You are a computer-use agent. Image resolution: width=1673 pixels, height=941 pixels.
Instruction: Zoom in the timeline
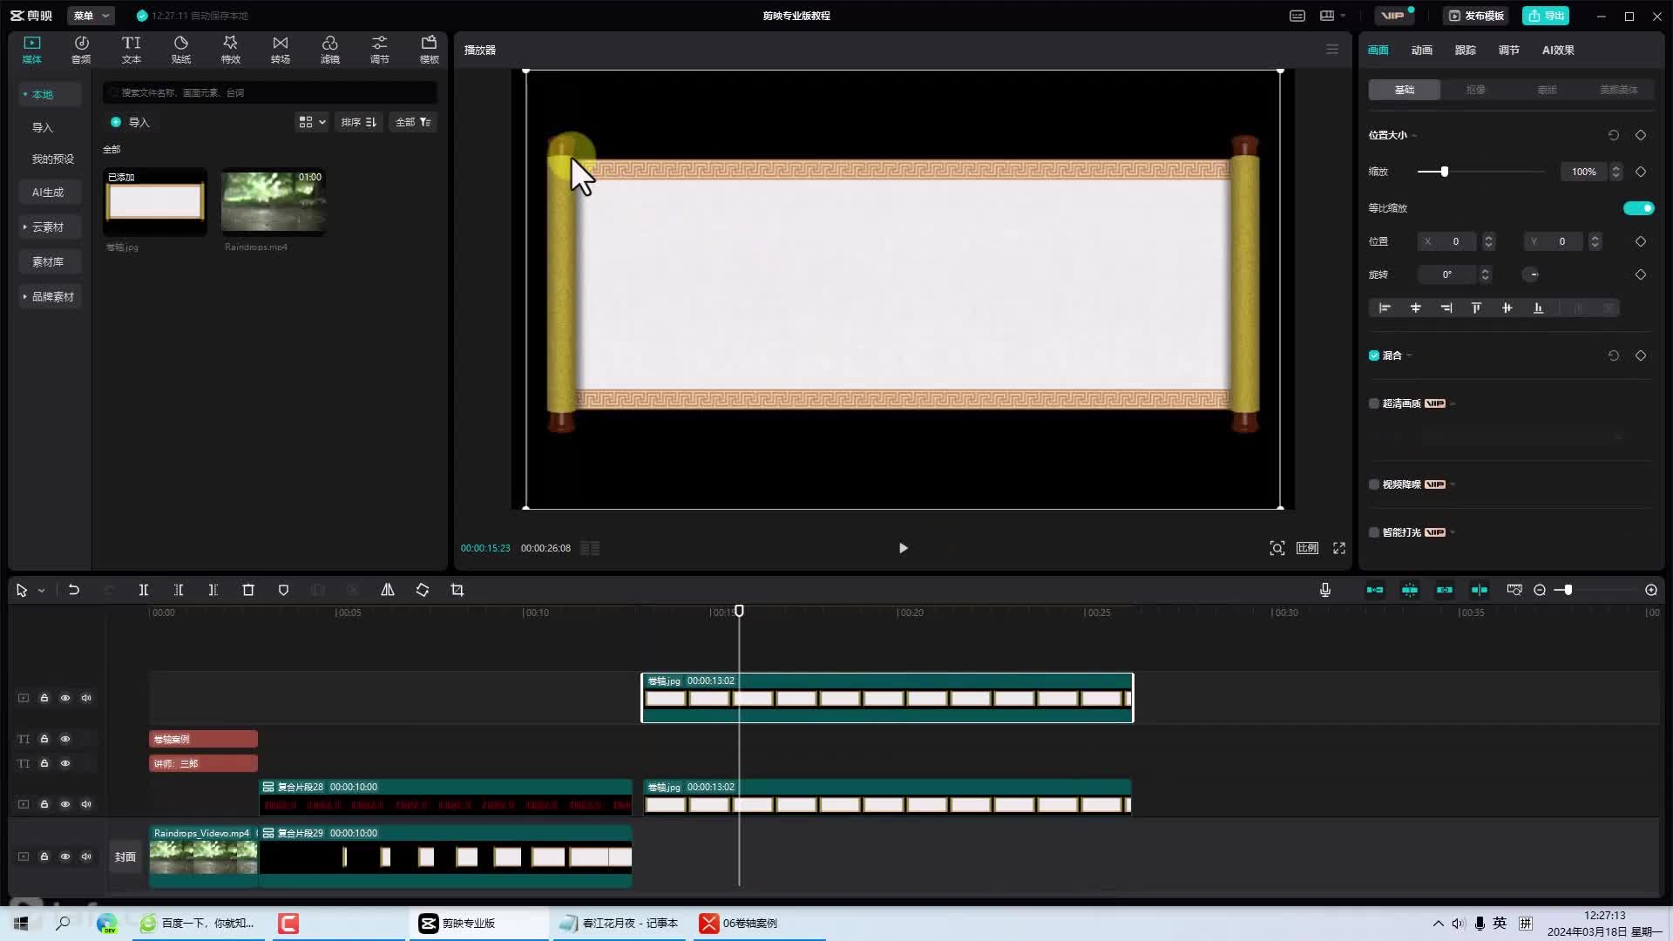click(1651, 590)
